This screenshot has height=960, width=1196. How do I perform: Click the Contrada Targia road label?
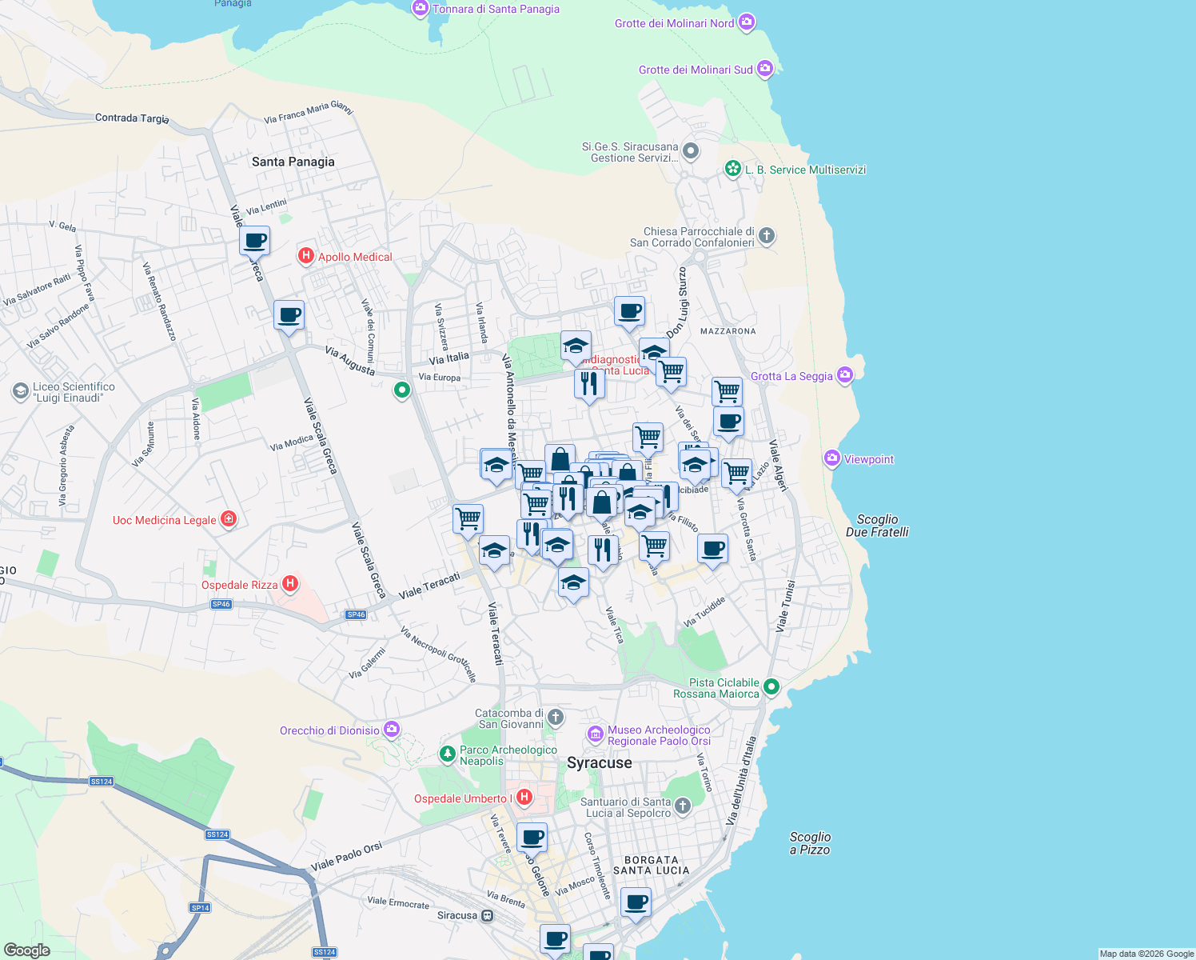[x=132, y=118]
